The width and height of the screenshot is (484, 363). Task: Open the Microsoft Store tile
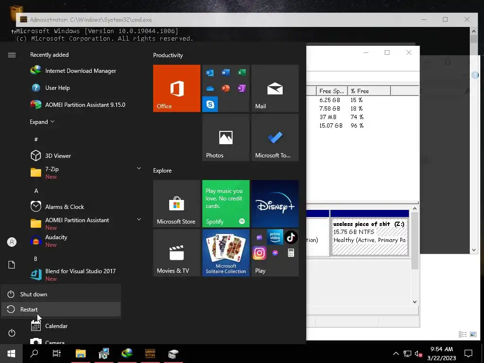tap(177, 204)
